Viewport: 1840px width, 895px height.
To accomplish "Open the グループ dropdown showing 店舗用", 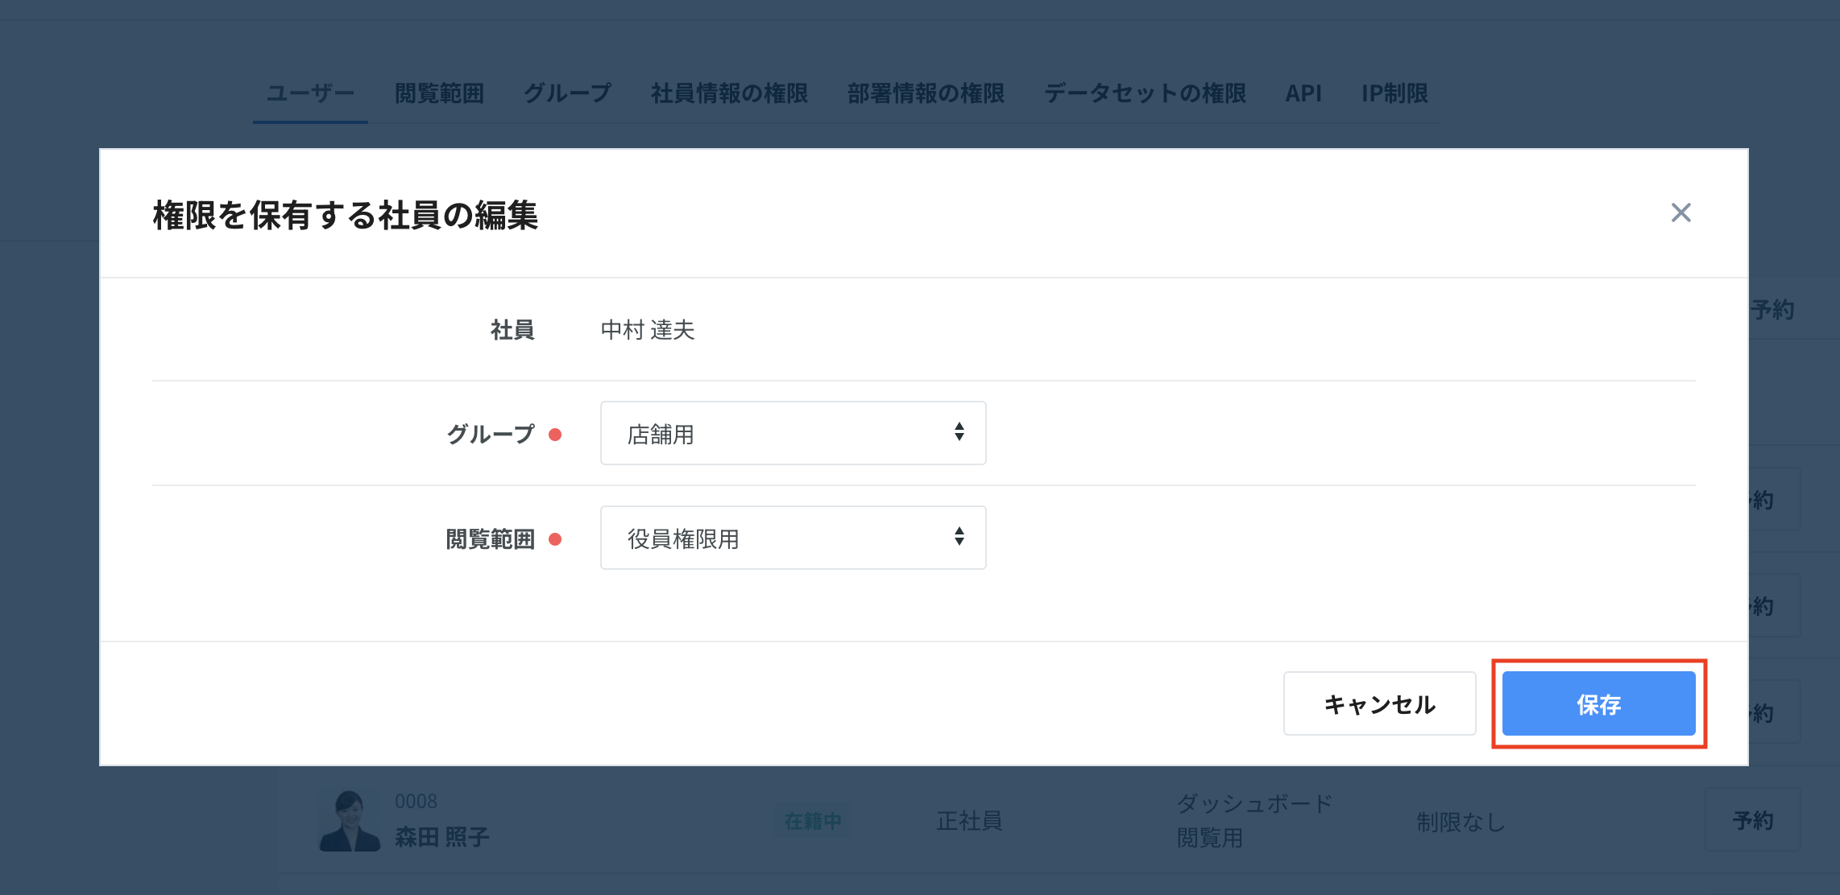I will pos(792,433).
